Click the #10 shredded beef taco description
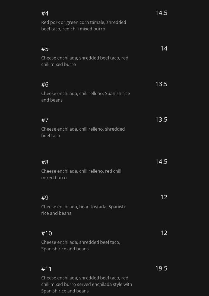The height and width of the screenshot is (296, 209). point(81,245)
